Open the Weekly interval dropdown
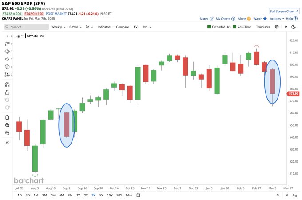This screenshot has width=302, height=200. pos(58,27)
